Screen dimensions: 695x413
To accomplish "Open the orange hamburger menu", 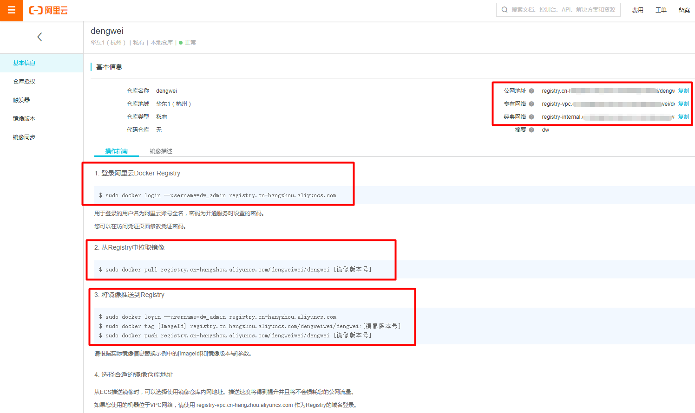I will tap(11, 10).
